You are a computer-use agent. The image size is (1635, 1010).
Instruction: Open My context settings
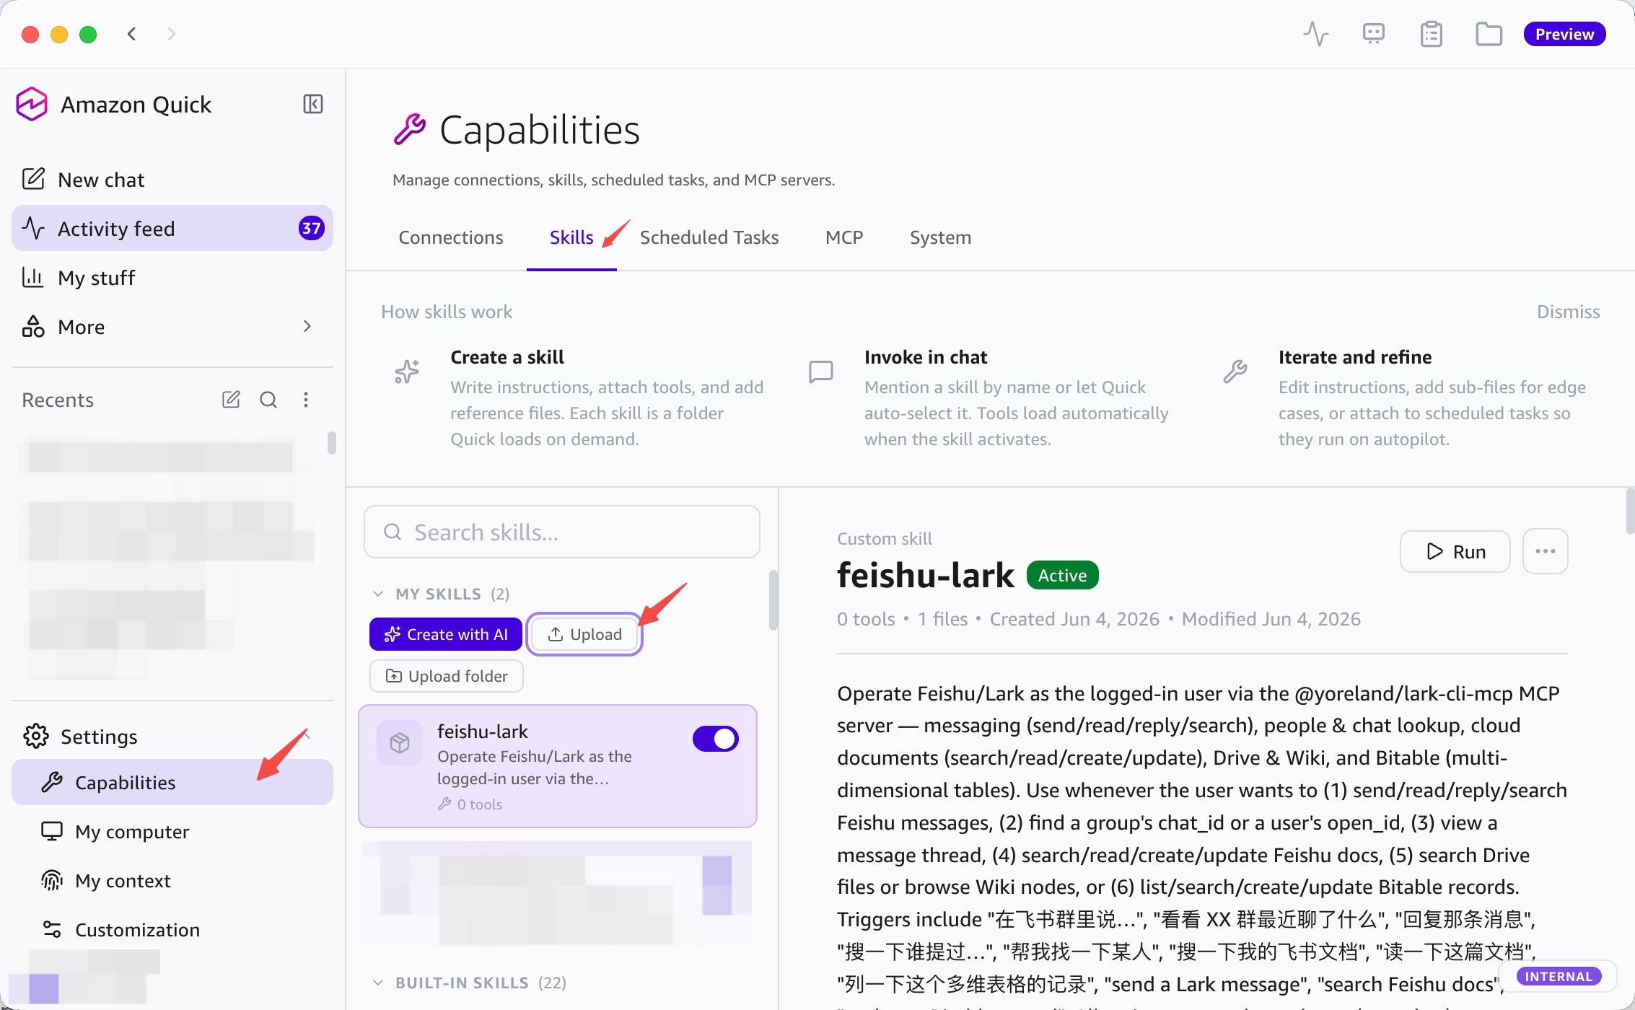[x=172, y=881]
